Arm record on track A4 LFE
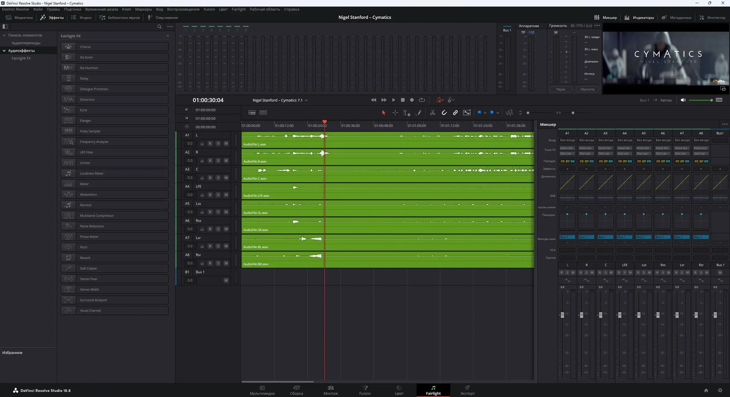730x397 pixels. (x=210, y=195)
